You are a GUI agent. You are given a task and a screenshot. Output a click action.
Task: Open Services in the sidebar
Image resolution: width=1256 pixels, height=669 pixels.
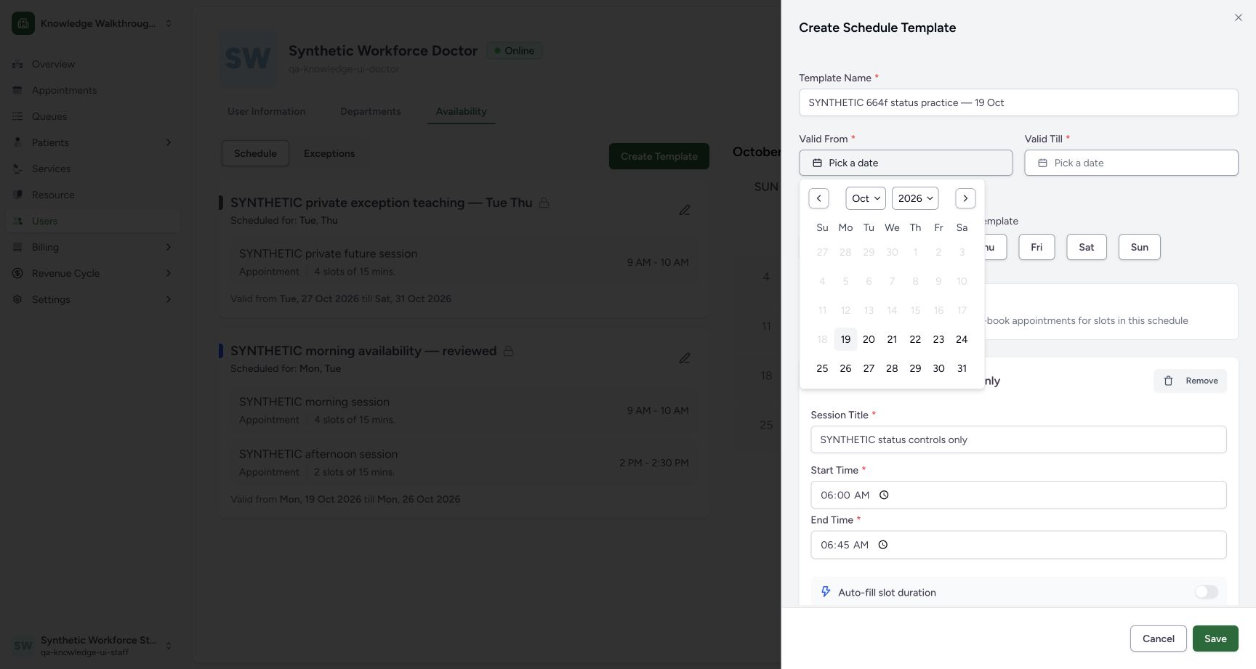[92, 169]
